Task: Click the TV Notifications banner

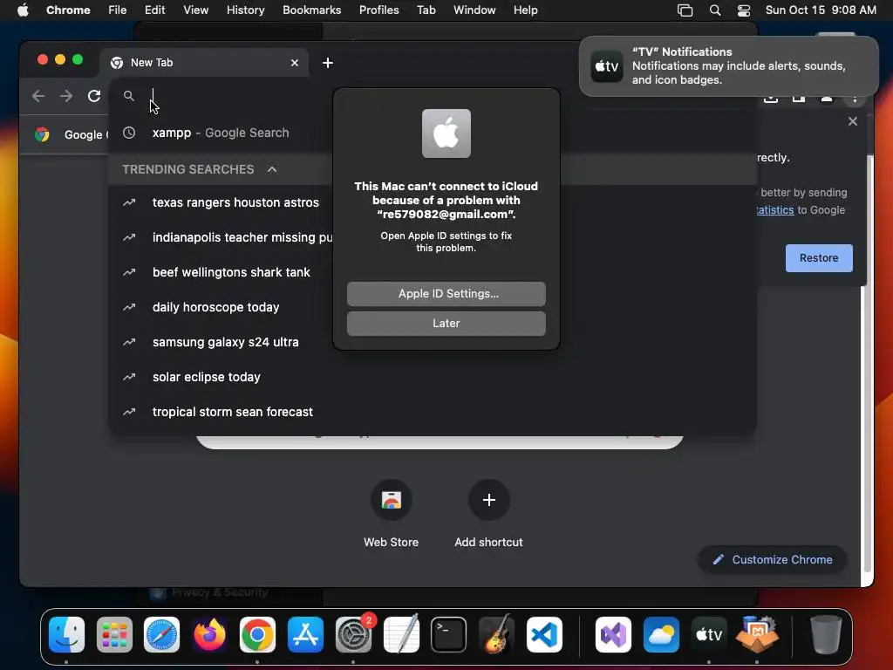Action: (x=728, y=66)
